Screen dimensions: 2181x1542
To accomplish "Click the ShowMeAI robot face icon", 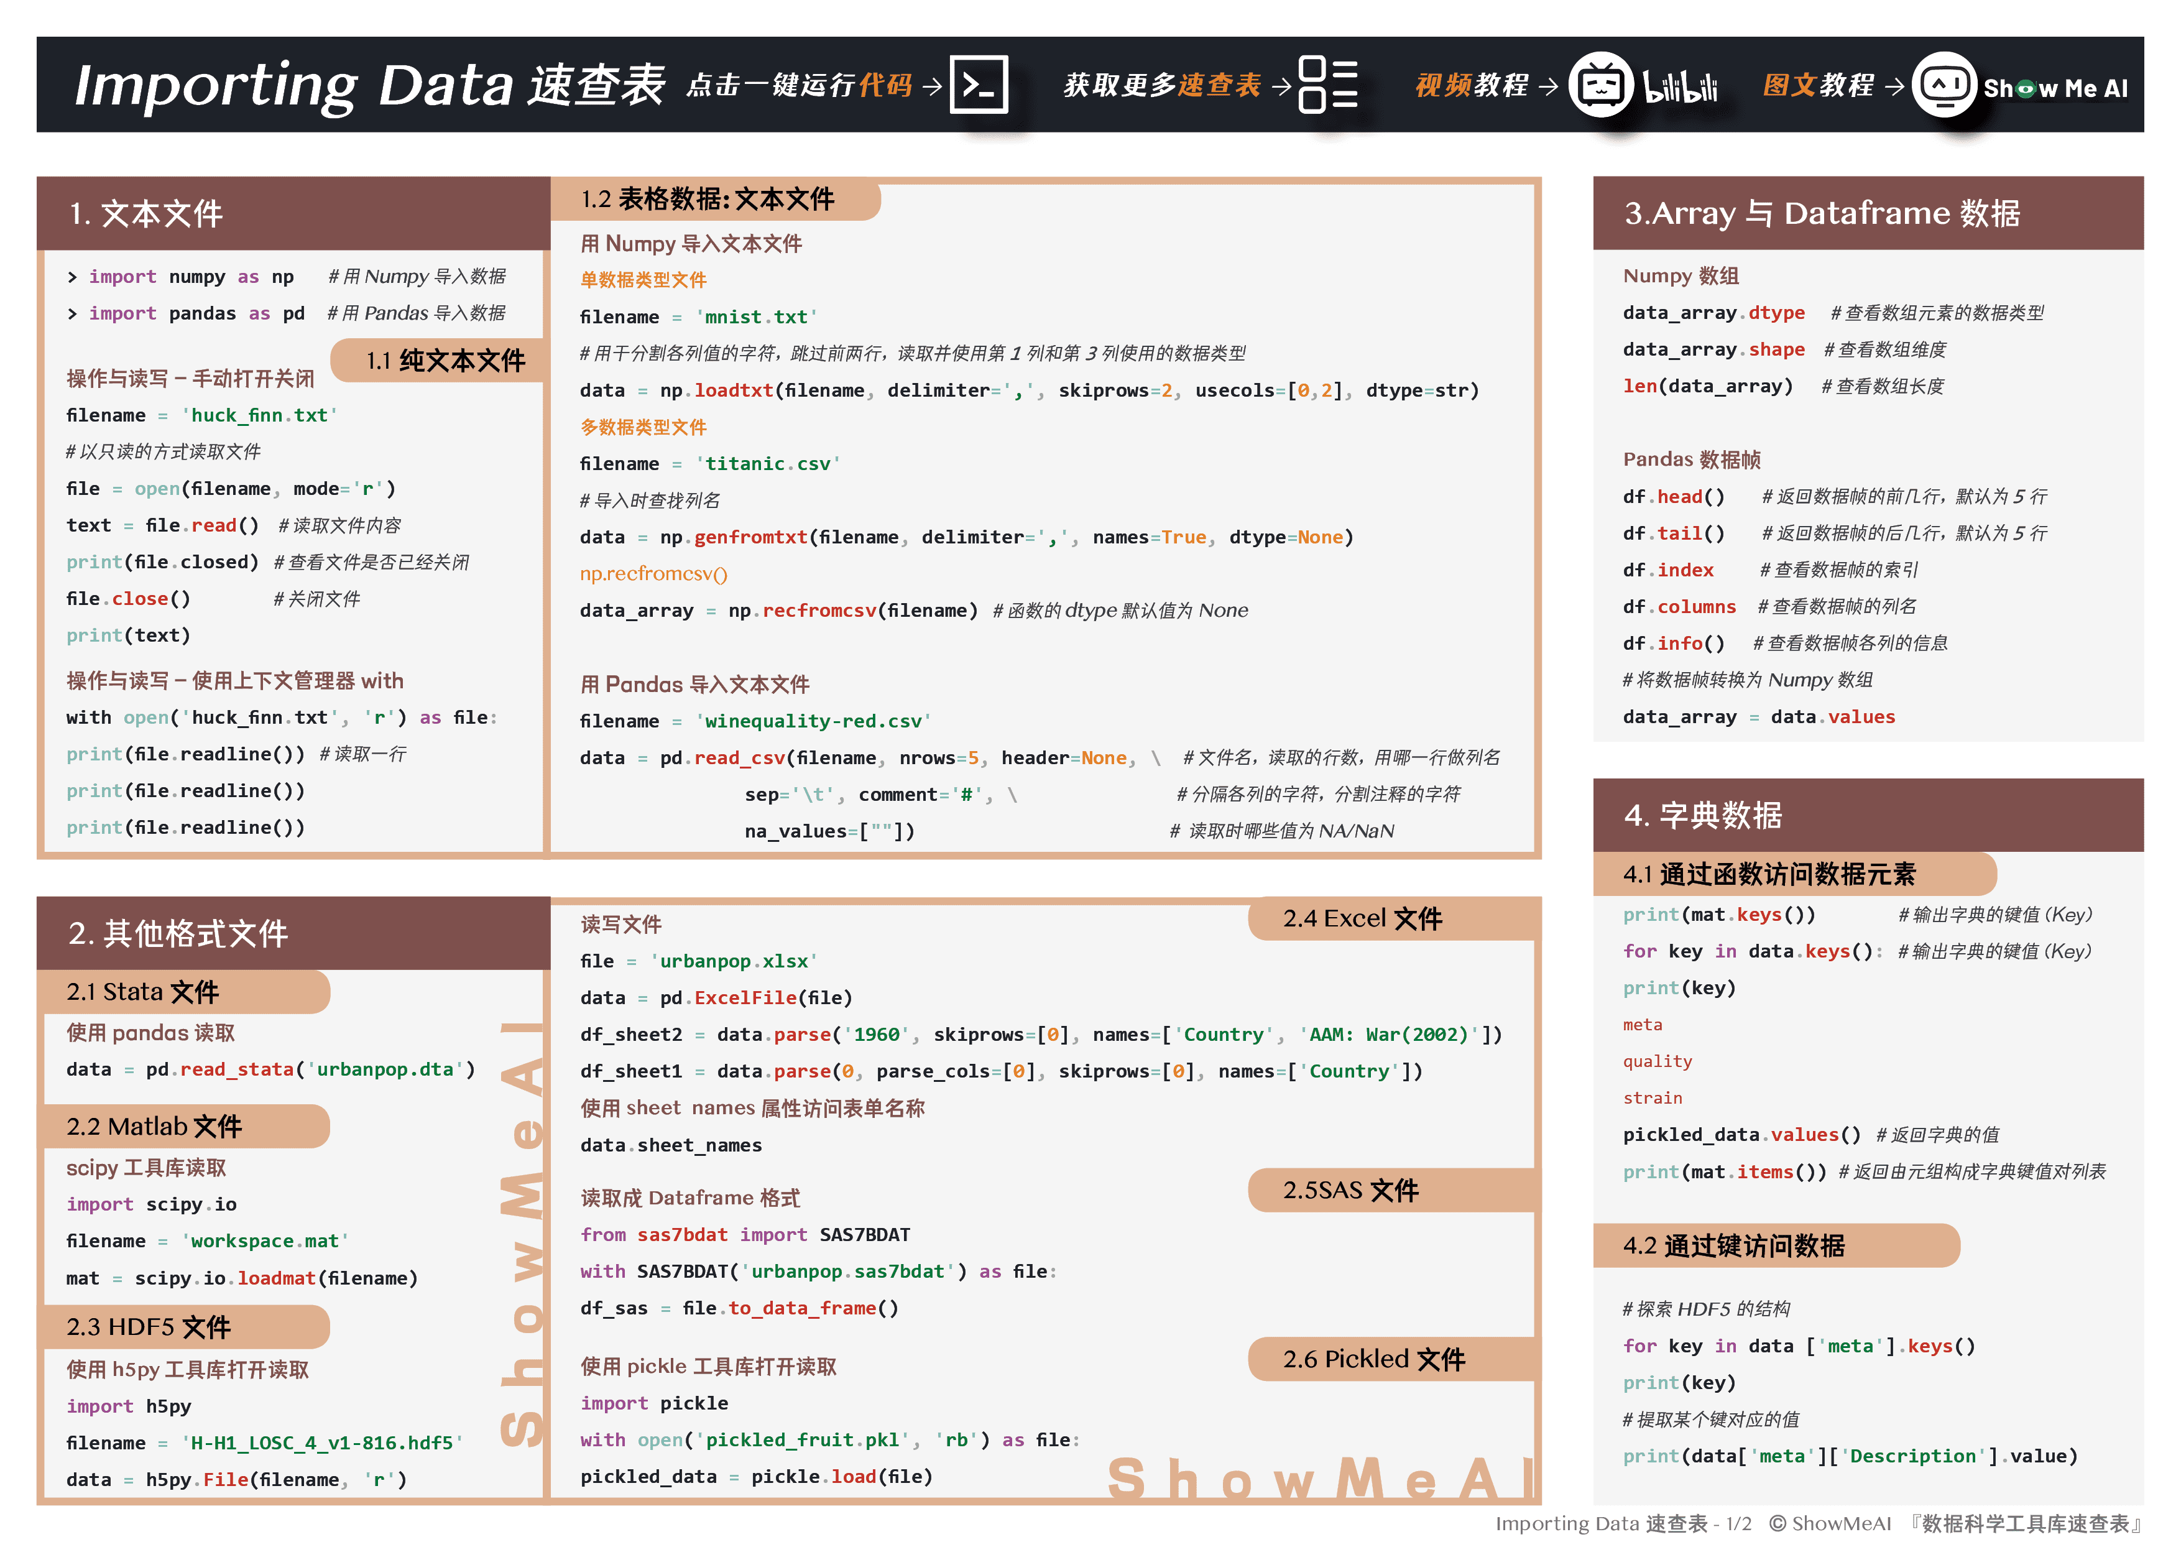I will 1944,86.
